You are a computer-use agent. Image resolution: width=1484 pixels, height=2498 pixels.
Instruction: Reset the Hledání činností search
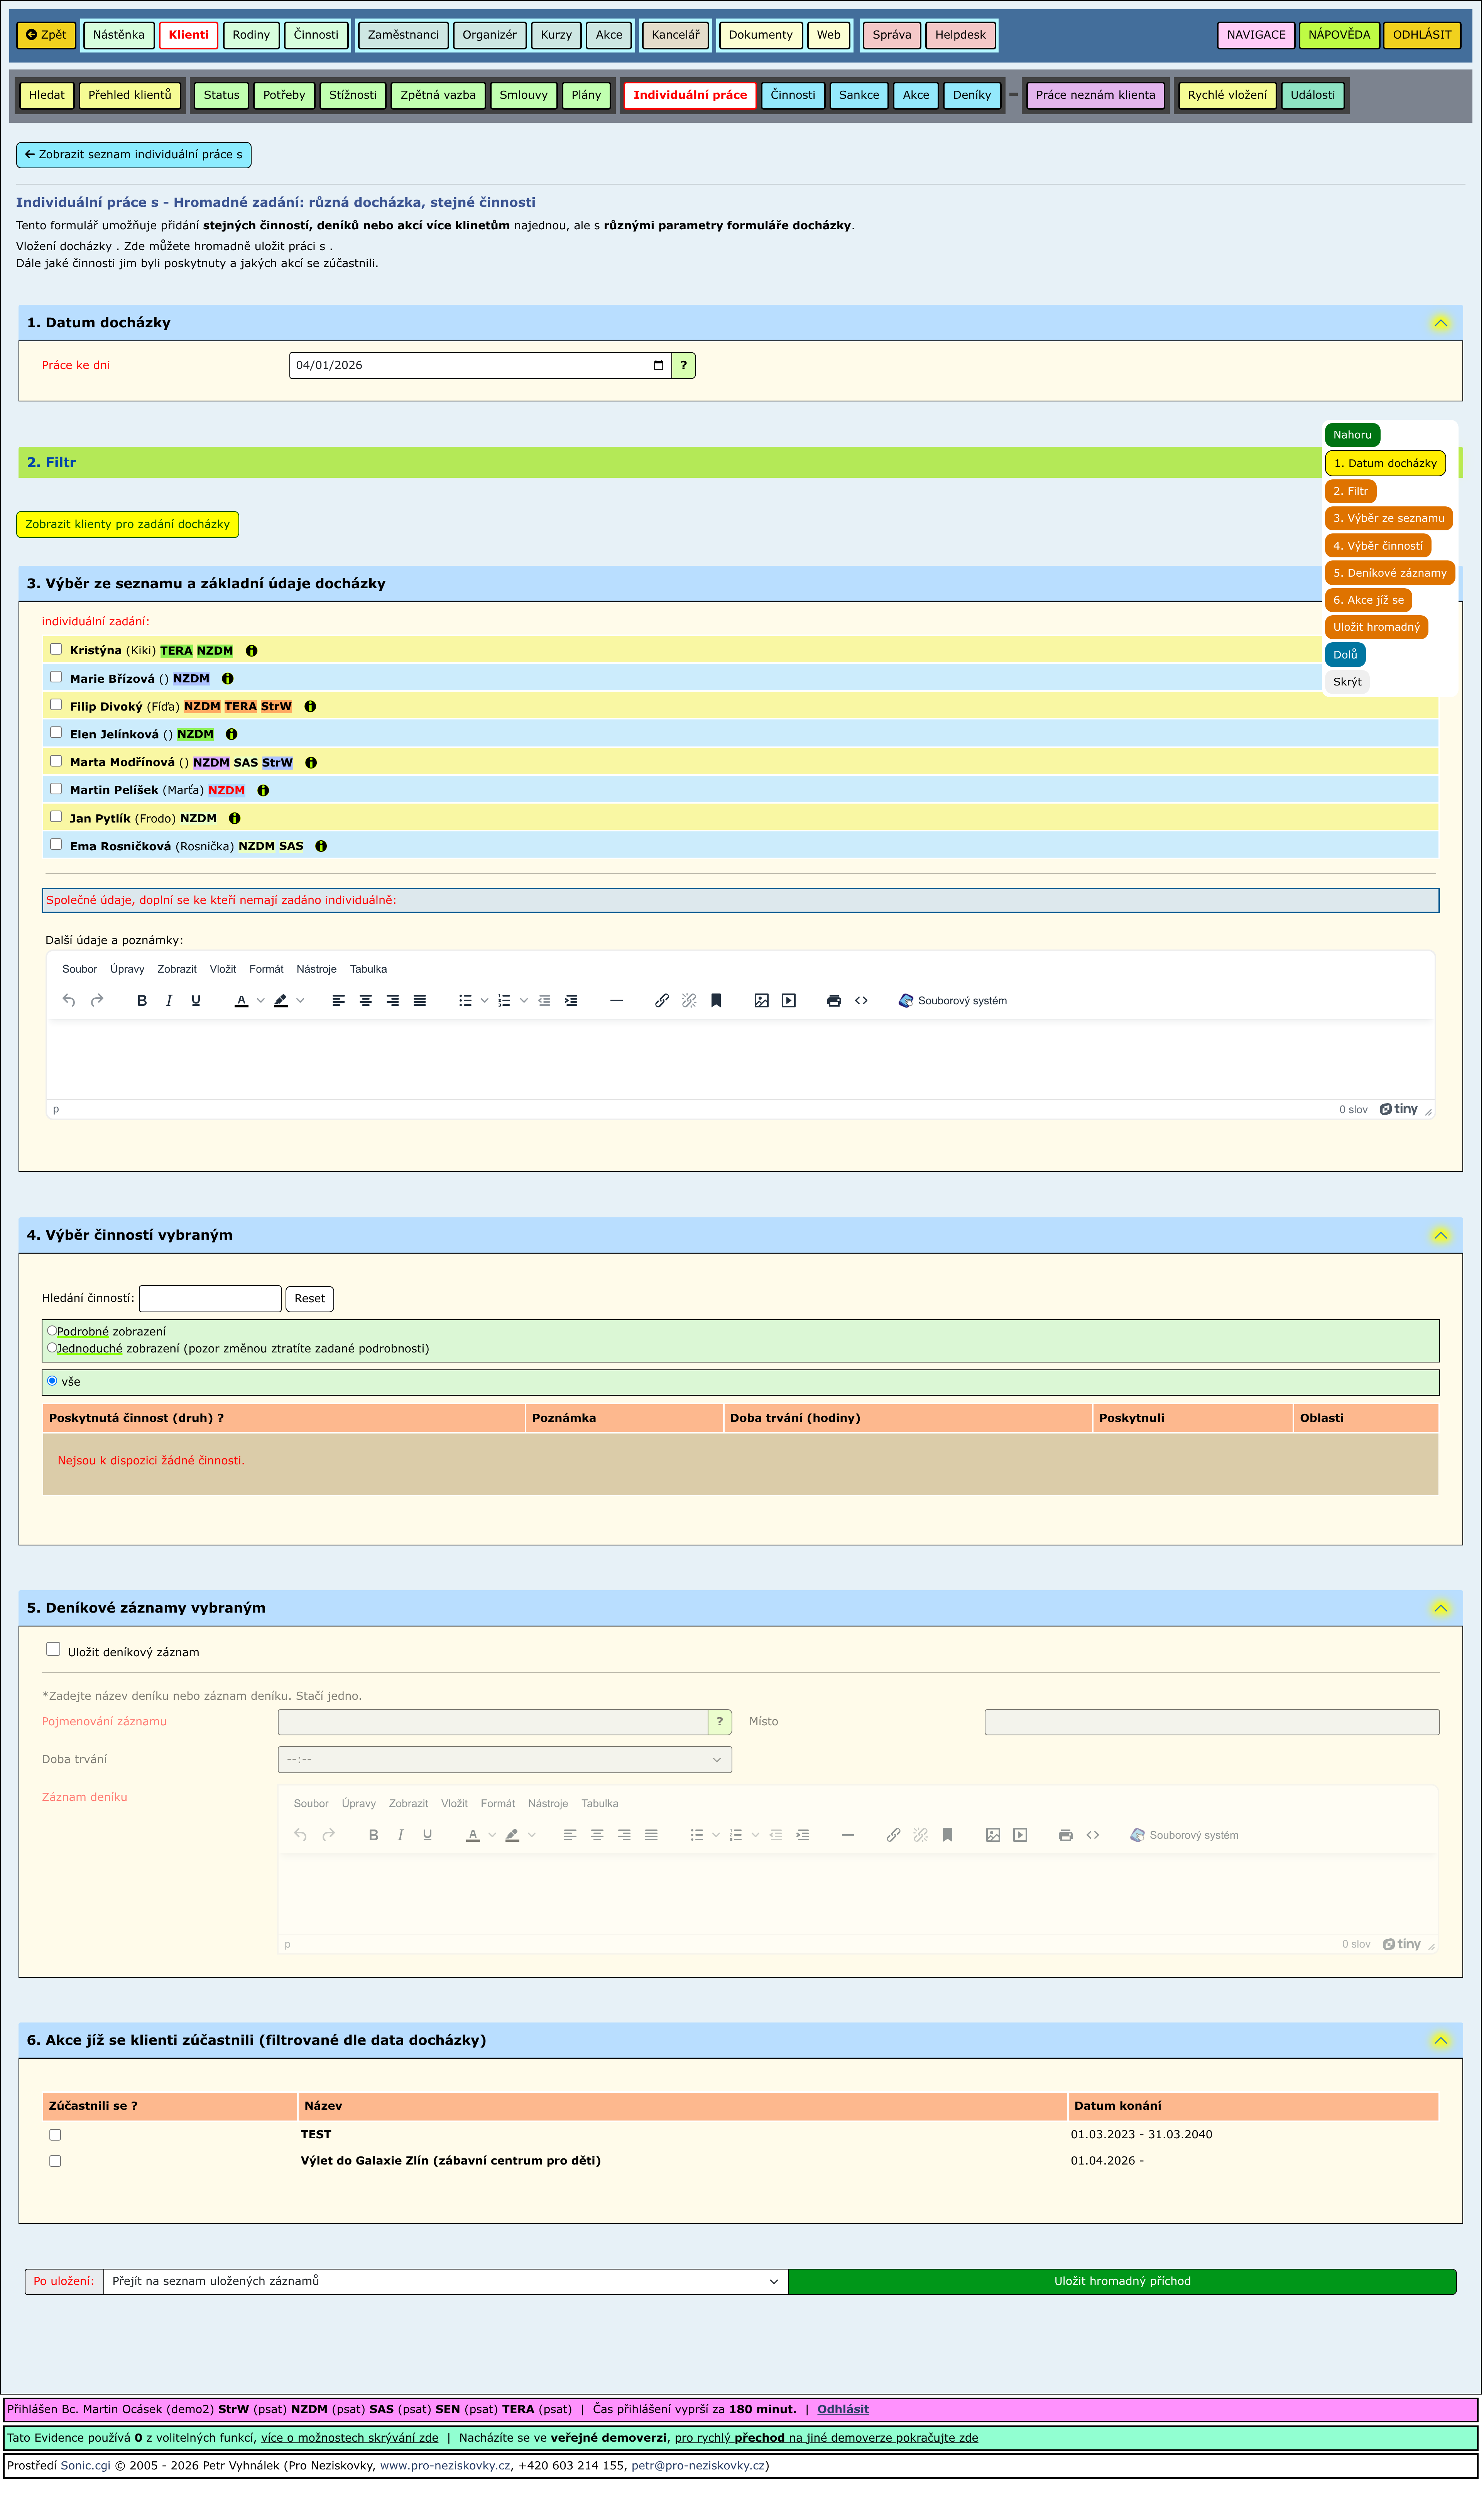pos(310,1299)
